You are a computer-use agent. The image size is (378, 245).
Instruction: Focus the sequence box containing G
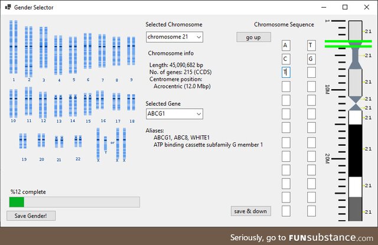coord(311,59)
